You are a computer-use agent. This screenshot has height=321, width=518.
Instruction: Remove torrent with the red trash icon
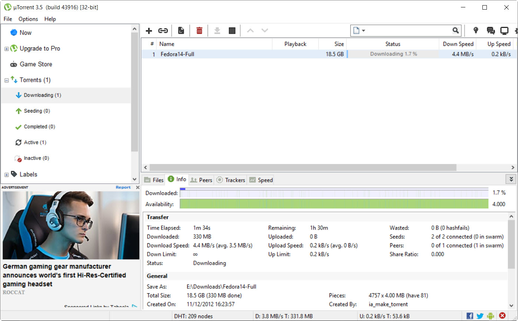coord(199,31)
